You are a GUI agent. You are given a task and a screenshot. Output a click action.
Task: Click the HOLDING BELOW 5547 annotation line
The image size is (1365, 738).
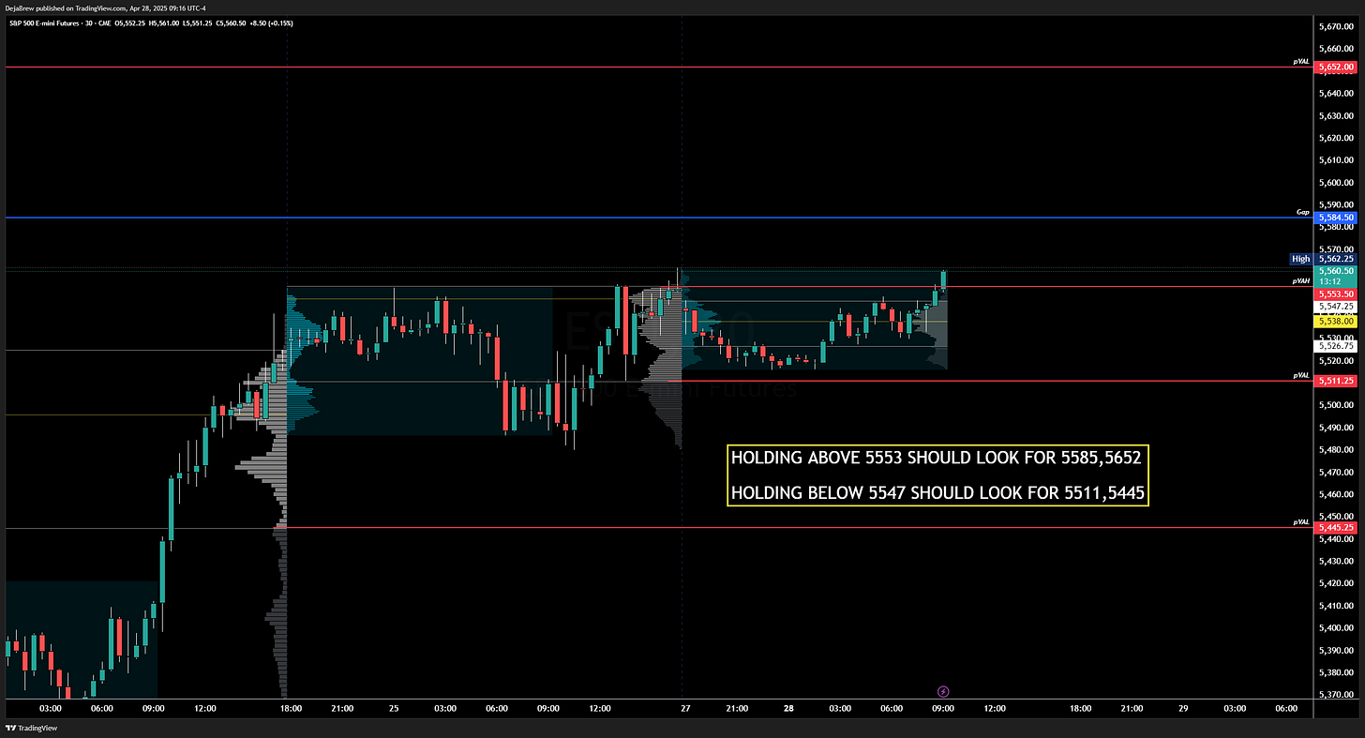click(937, 492)
